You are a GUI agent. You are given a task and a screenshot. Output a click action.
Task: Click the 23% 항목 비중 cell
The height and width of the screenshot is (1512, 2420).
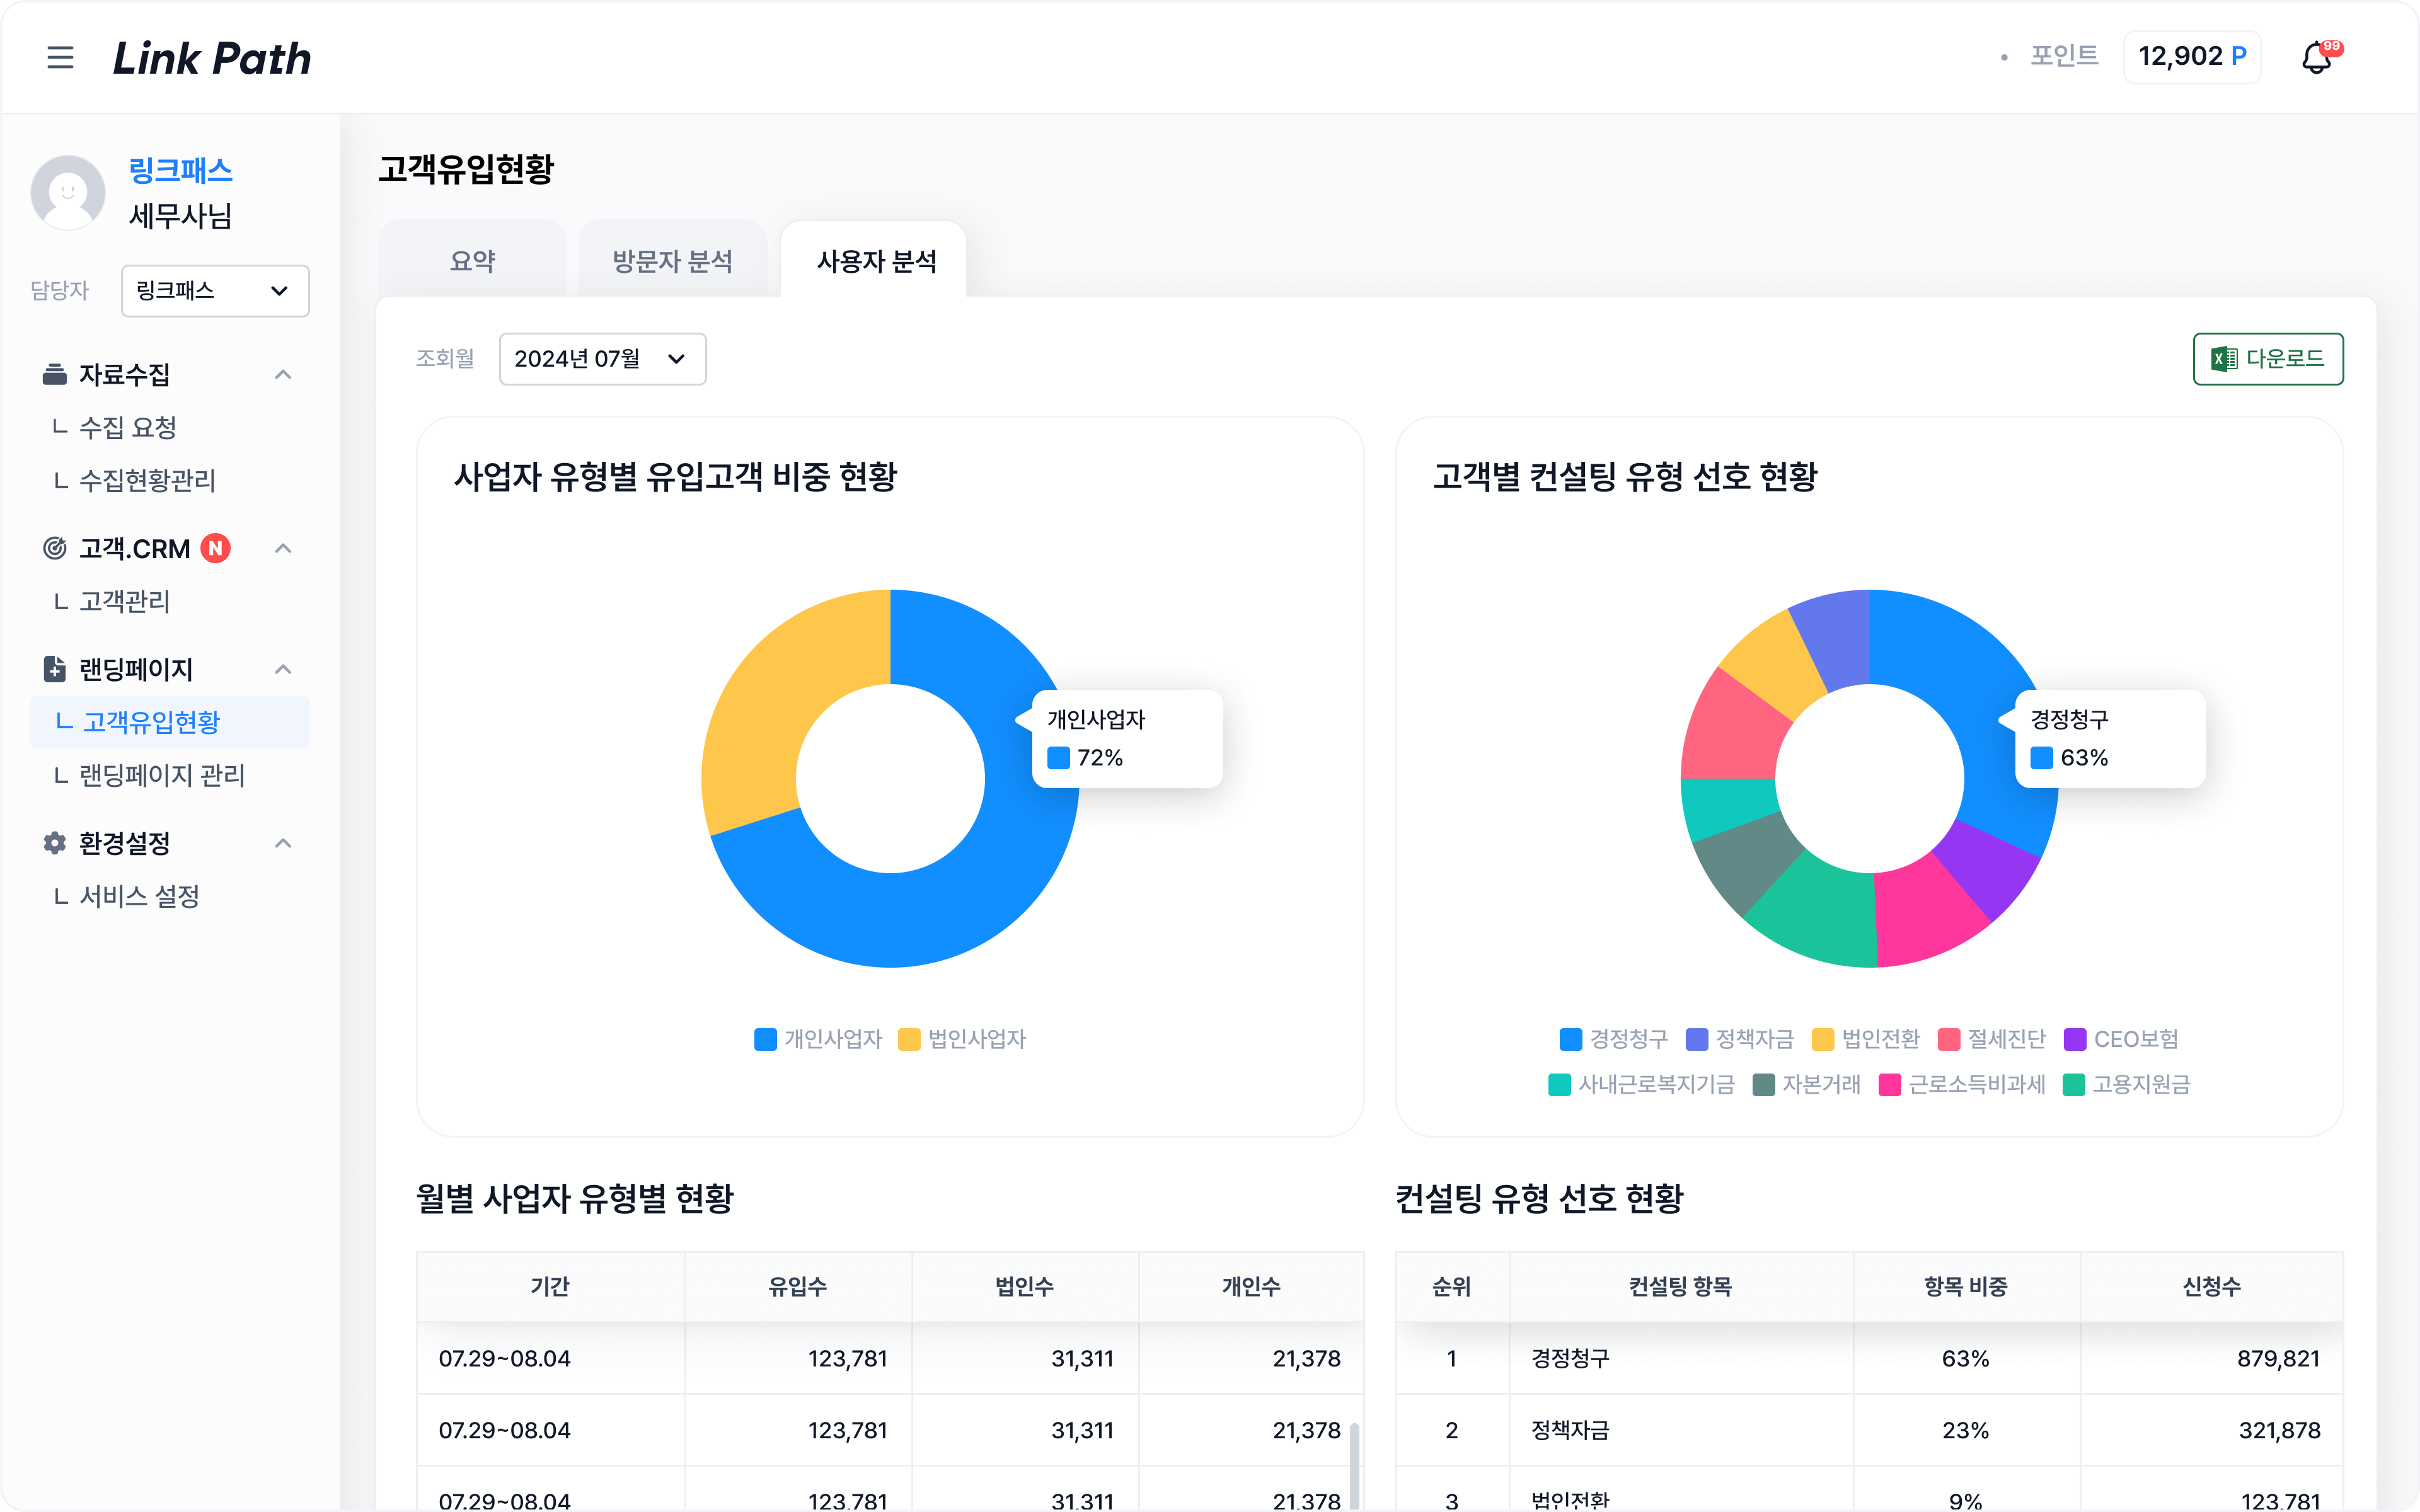pos(1966,1431)
